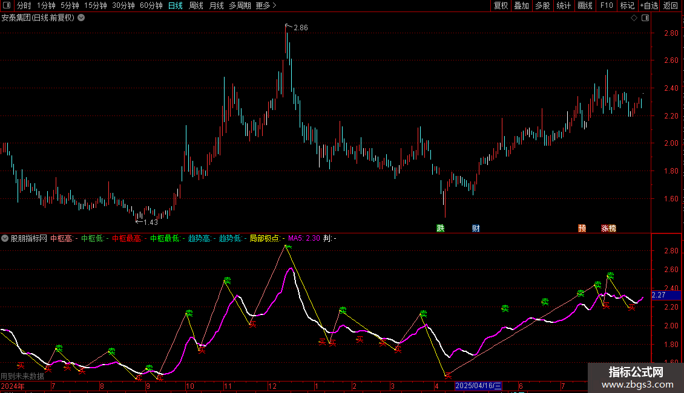Select the 30分钟 period
Image resolution: width=684 pixels, height=393 pixels.
click(123, 5)
